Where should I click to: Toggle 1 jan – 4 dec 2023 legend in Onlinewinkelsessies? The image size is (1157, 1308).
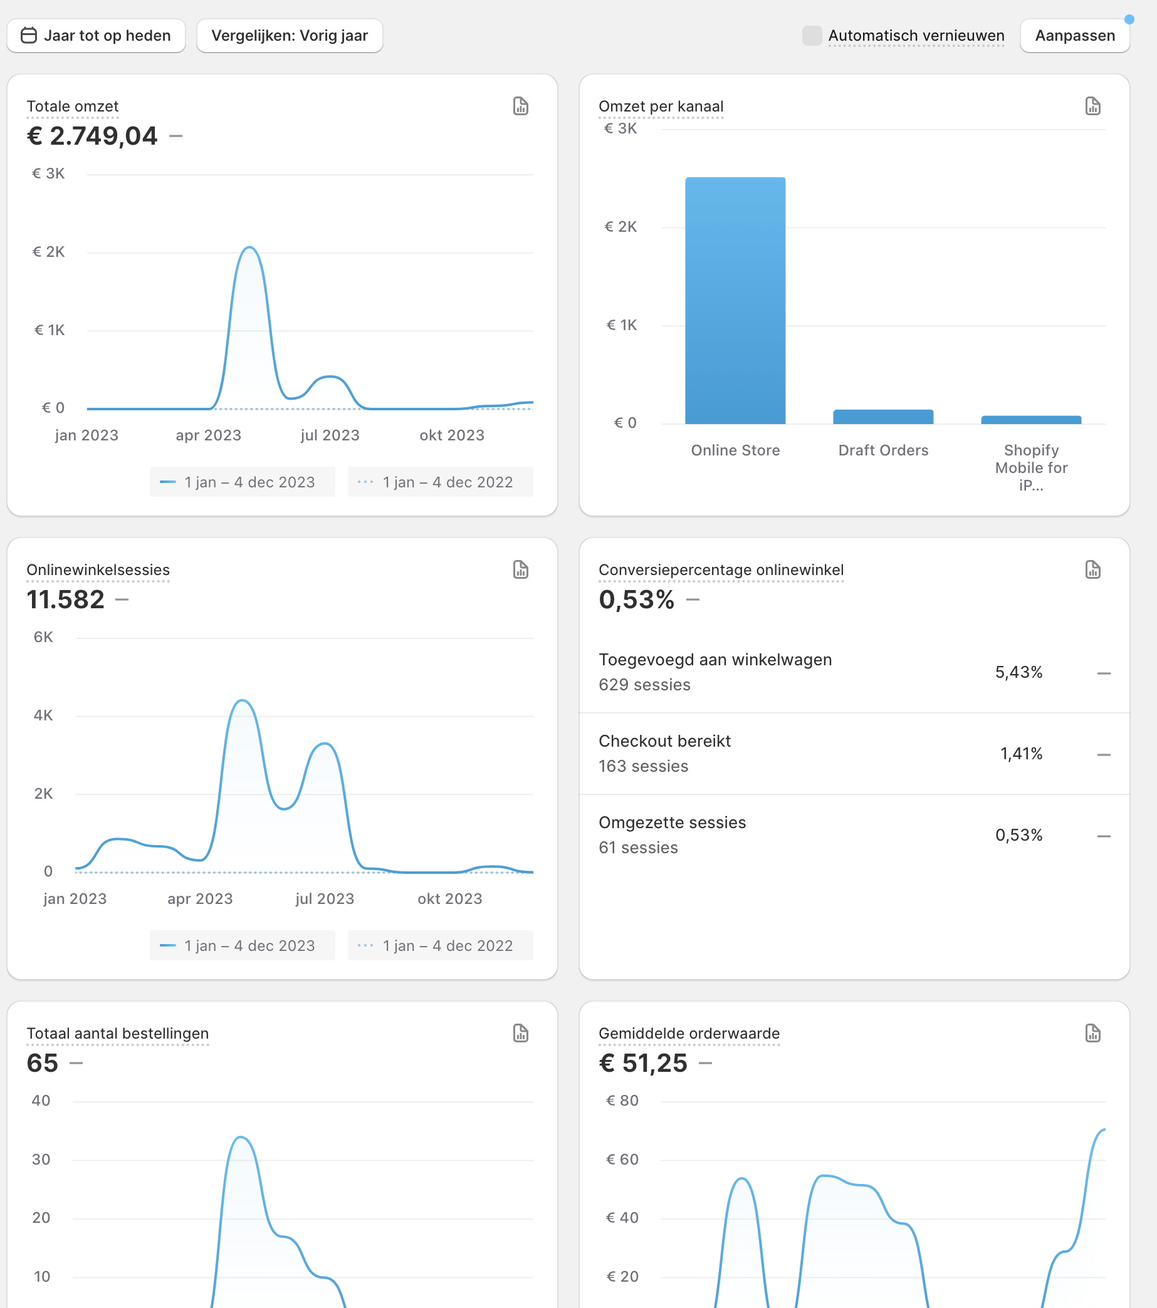(x=242, y=945)
